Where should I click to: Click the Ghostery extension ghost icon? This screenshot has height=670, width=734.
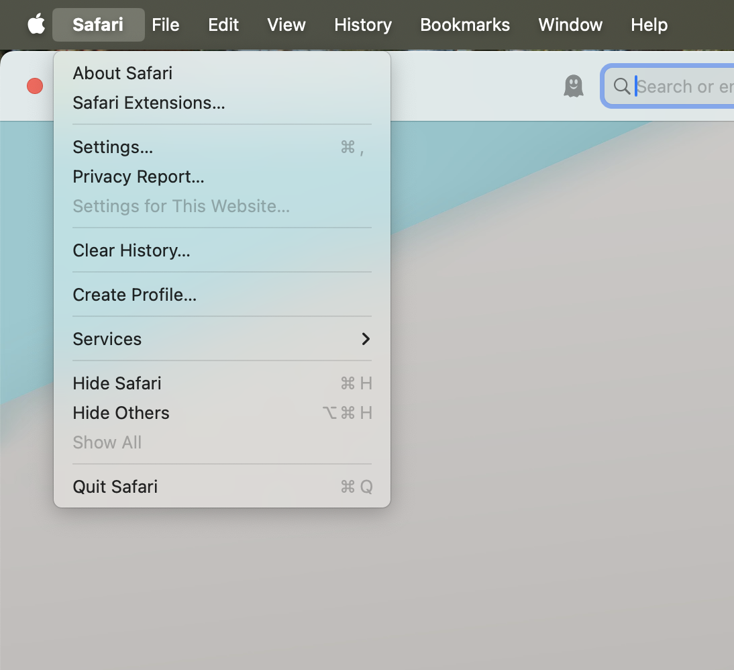click(574, 86)
